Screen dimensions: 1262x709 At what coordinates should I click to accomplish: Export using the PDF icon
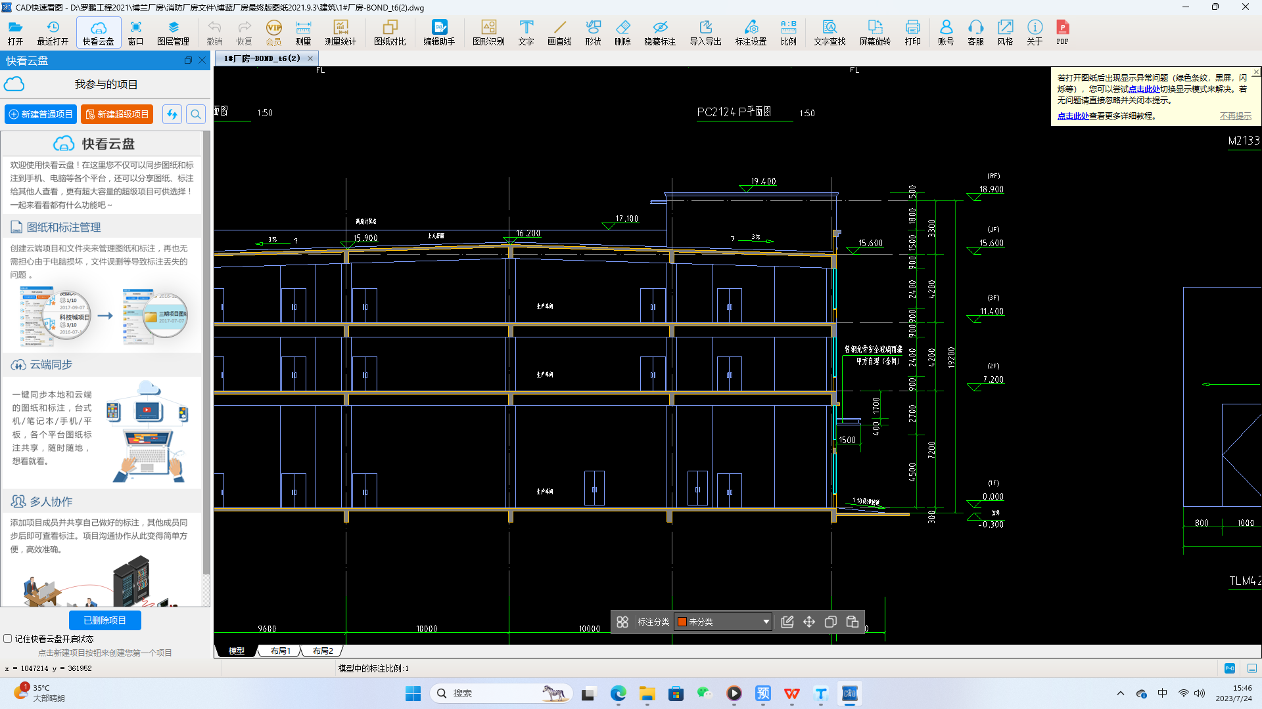(x=1062, y=32)
